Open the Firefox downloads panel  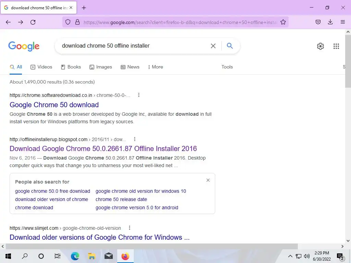330,22
